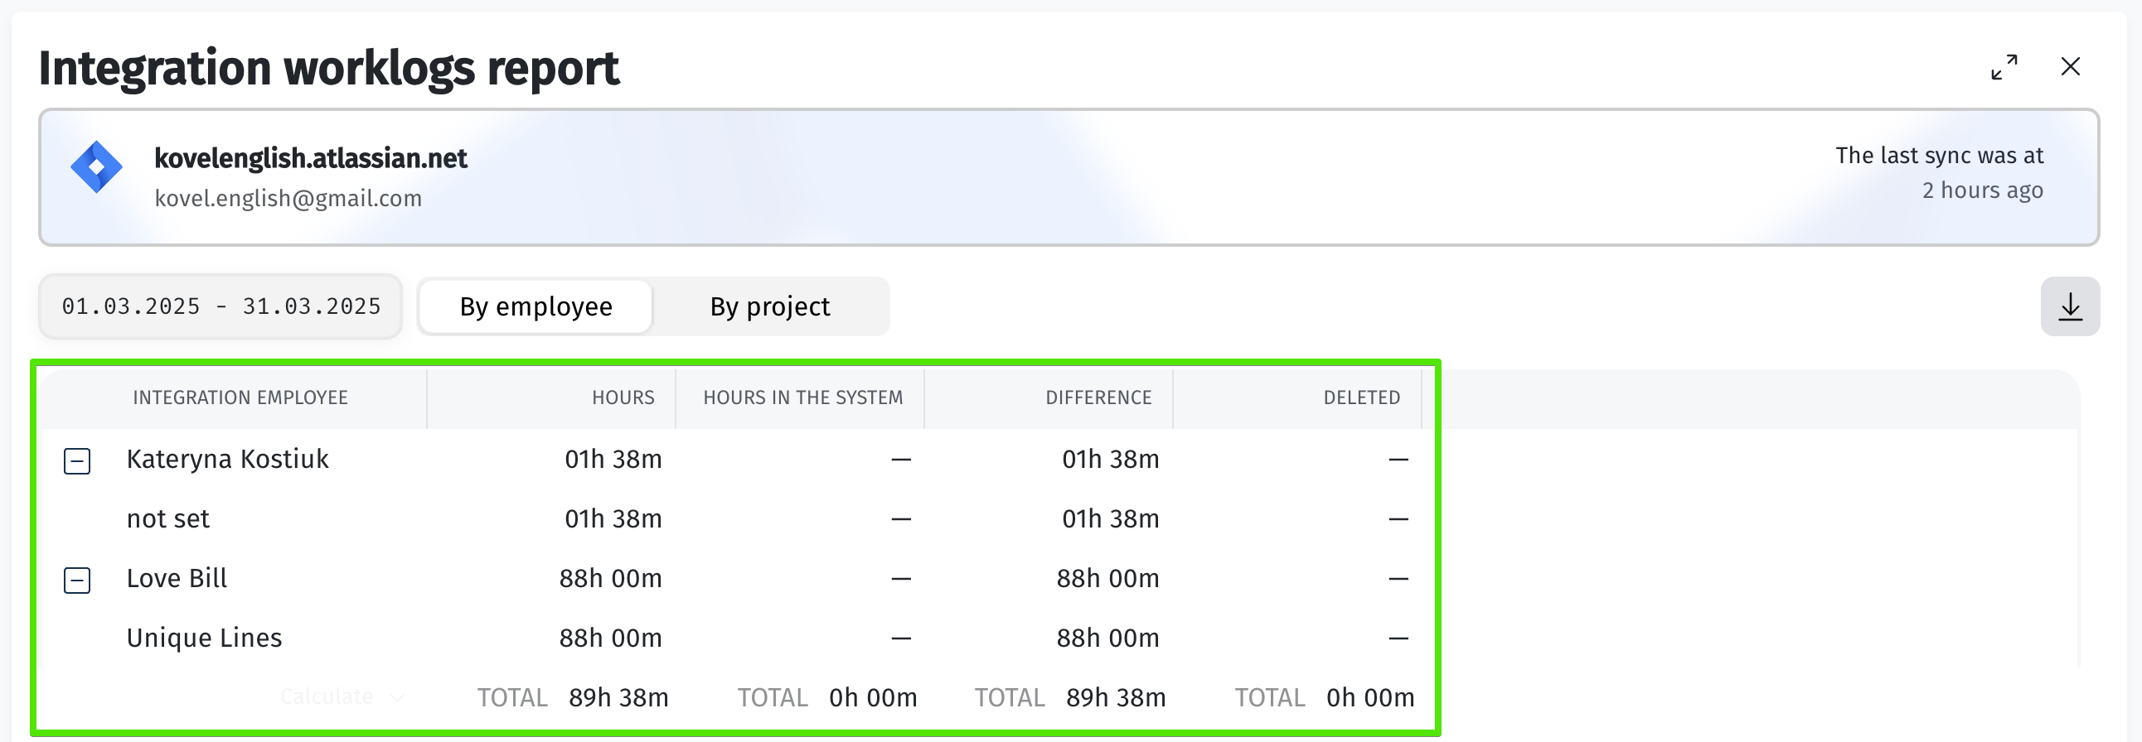This screenshot has height=742, width=2142.
Task: Click Unique Lines hours 88h 00m
Action: [610, 638]
